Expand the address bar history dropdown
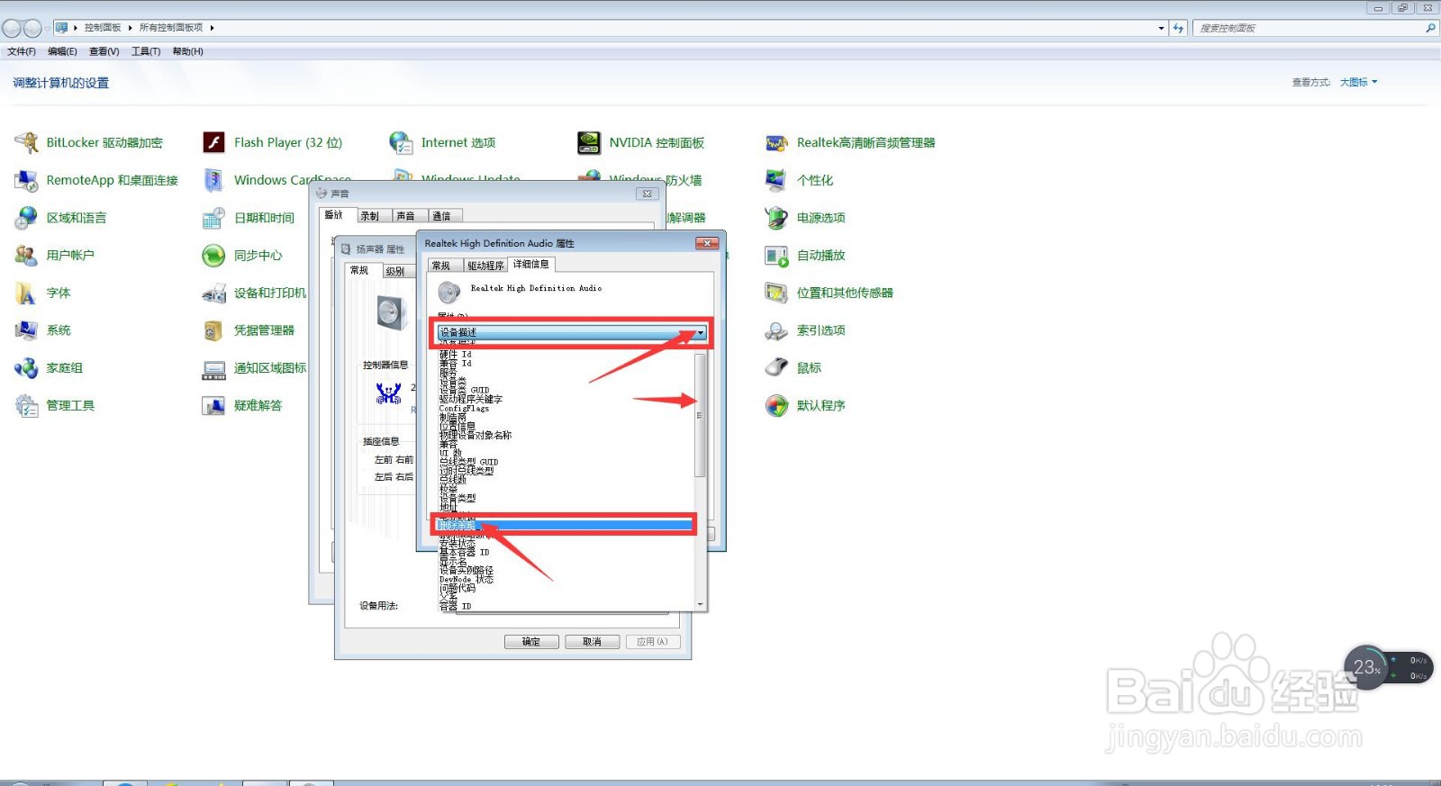Viewport: 1441px width, 786px height. pyautogui.click(x=1161, y=28)
